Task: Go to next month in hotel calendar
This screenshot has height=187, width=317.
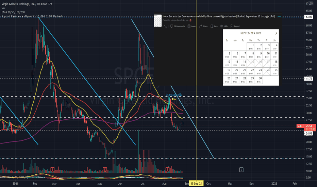Action: [276, 33]
